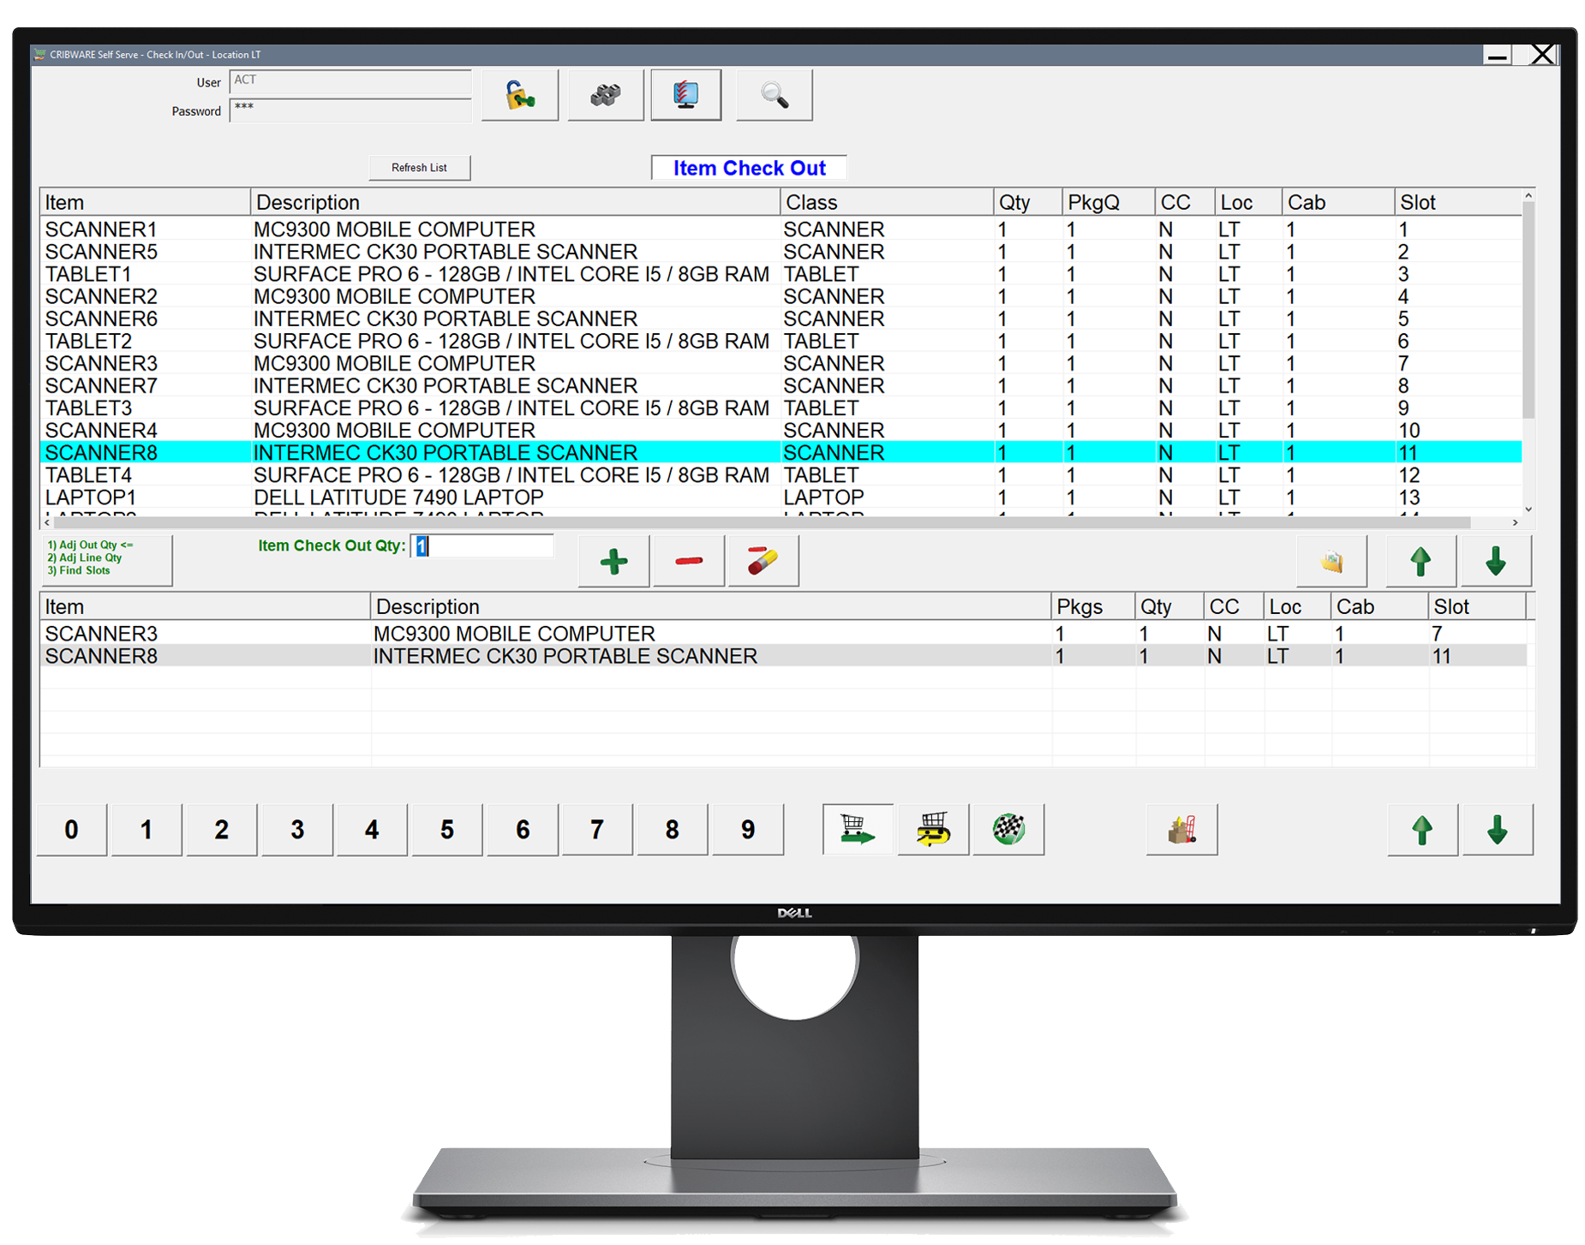Image resolution: width=1585 pixels, height=1245 pixels.
Task: Select highlighted SCANNER8 row in upper list
Action: [x=781, y=452]
